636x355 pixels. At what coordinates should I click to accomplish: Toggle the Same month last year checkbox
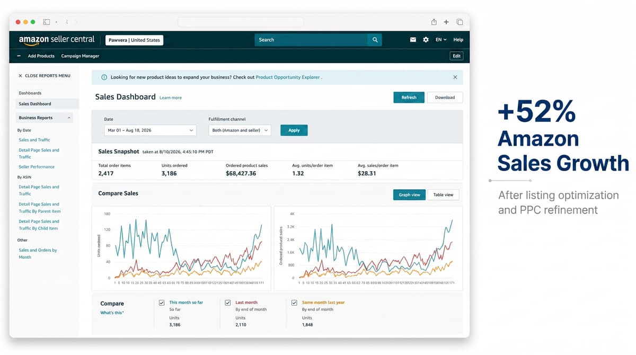click(x=294, y=303)
